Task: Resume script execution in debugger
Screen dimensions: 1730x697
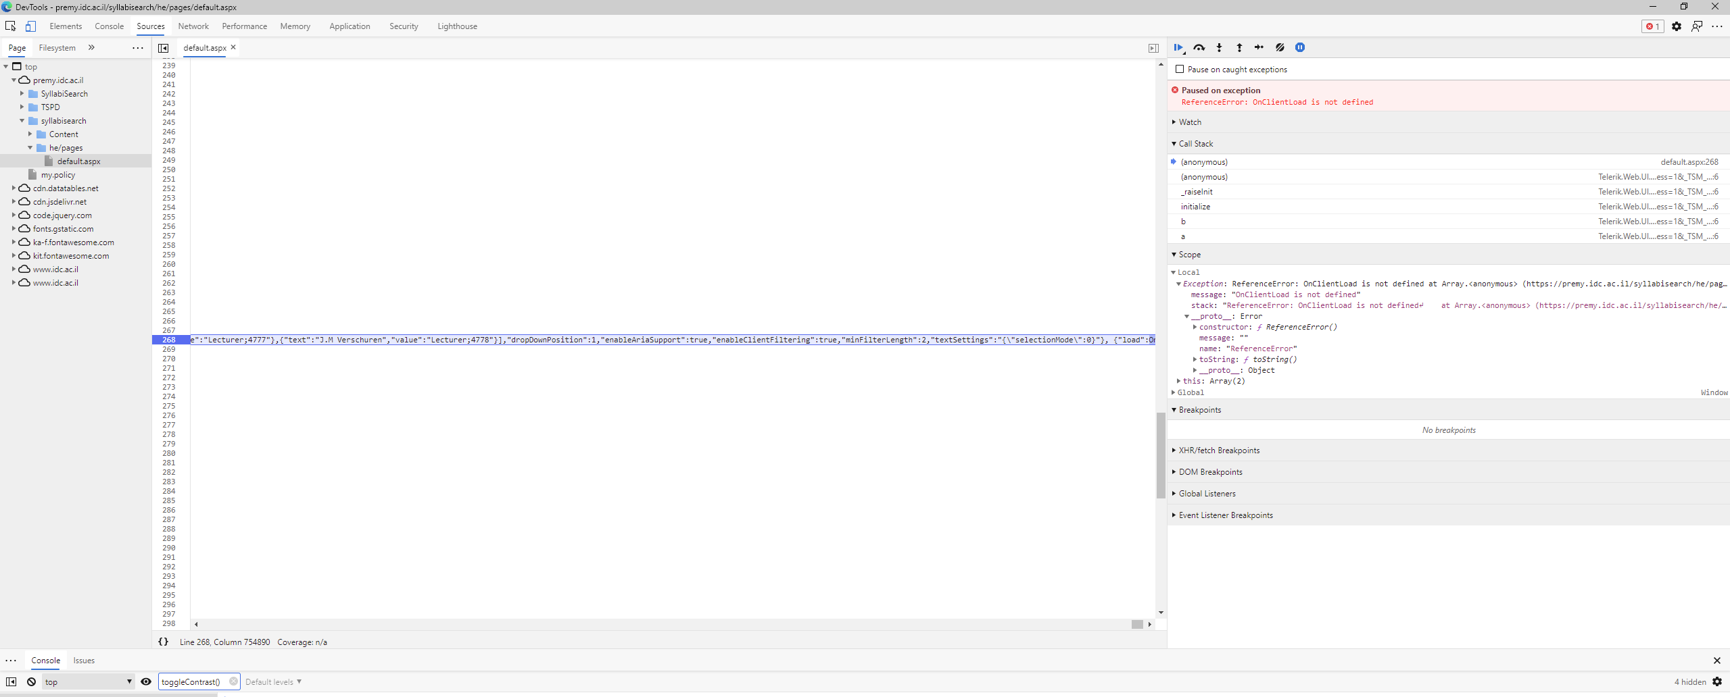Action: point(1178,47)
